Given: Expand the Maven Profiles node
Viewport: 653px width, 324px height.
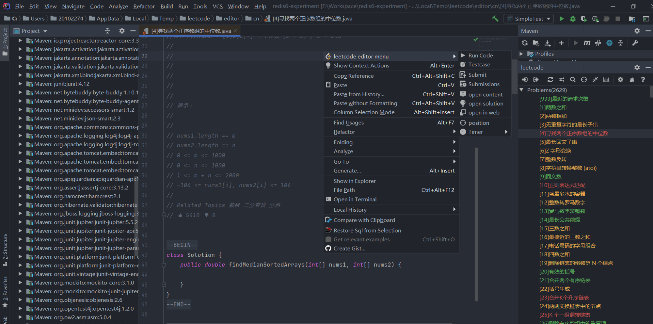Looking at the screenshot, I should [x=521, y=54].
